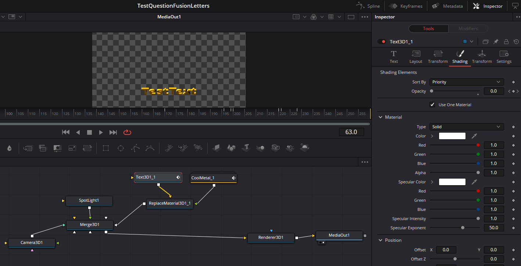Click the Inspector panel button
Image resolution: width=521 pixels, height=266 pixels.
point(488,6)
